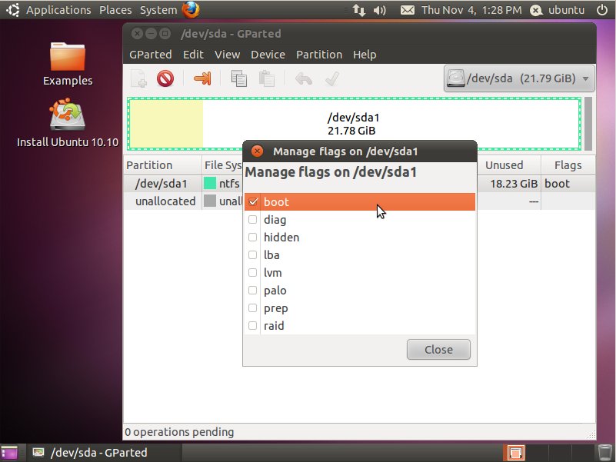616x462 pixels.
Task: Click the File System column header
Action: 223,165
